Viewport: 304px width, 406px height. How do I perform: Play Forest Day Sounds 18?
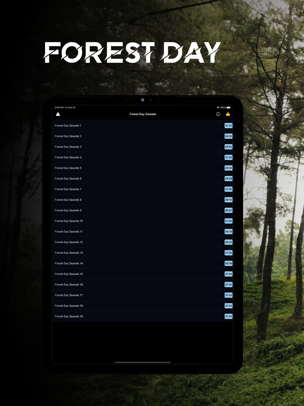click(143, 306)
